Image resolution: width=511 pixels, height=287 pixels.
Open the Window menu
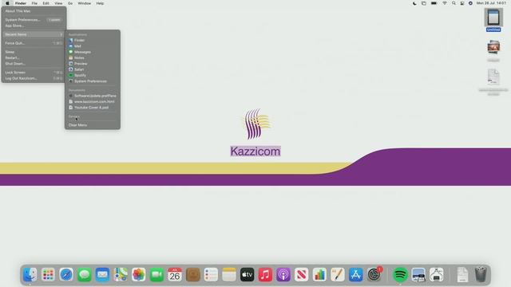click(x=85, y=3)
